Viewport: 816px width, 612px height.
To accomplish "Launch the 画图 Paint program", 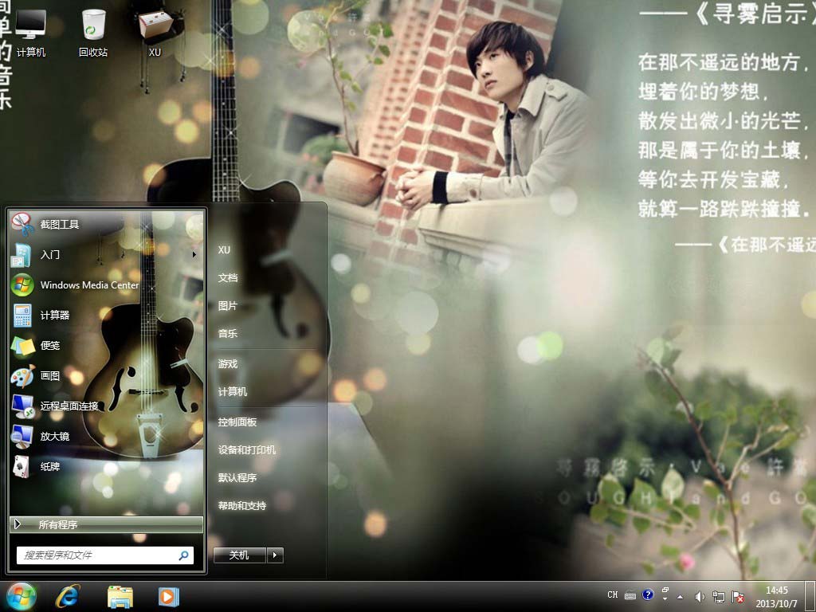I will tap(49, 376).
